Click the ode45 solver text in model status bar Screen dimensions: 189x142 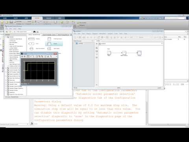click(x=159, y=88)
